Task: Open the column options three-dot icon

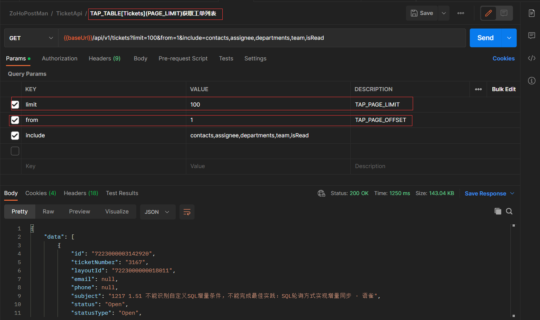Action: pos(478,89)
